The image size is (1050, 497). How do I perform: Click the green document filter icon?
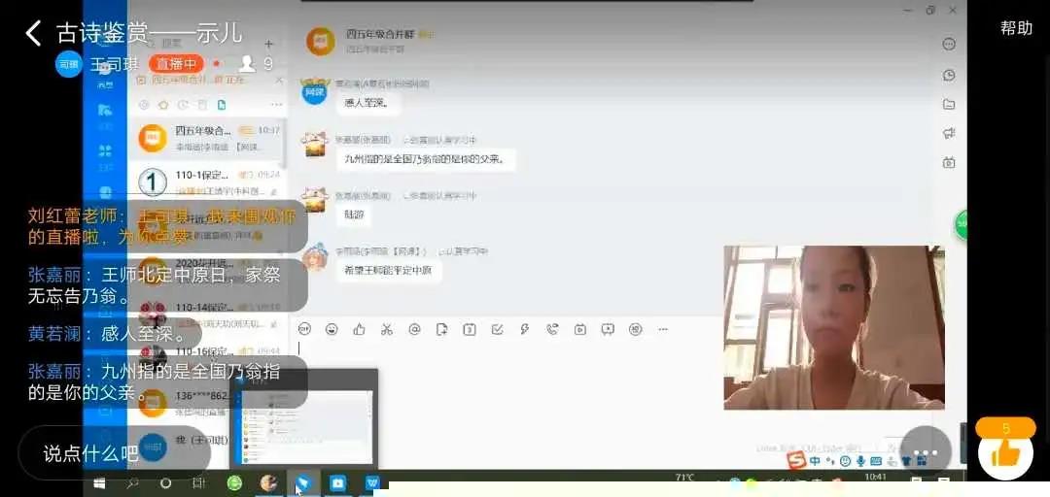point(221,105)
